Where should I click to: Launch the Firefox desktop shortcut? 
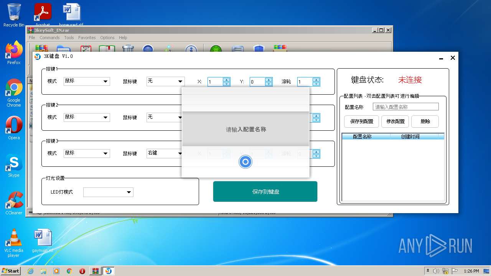click(14, 53)
